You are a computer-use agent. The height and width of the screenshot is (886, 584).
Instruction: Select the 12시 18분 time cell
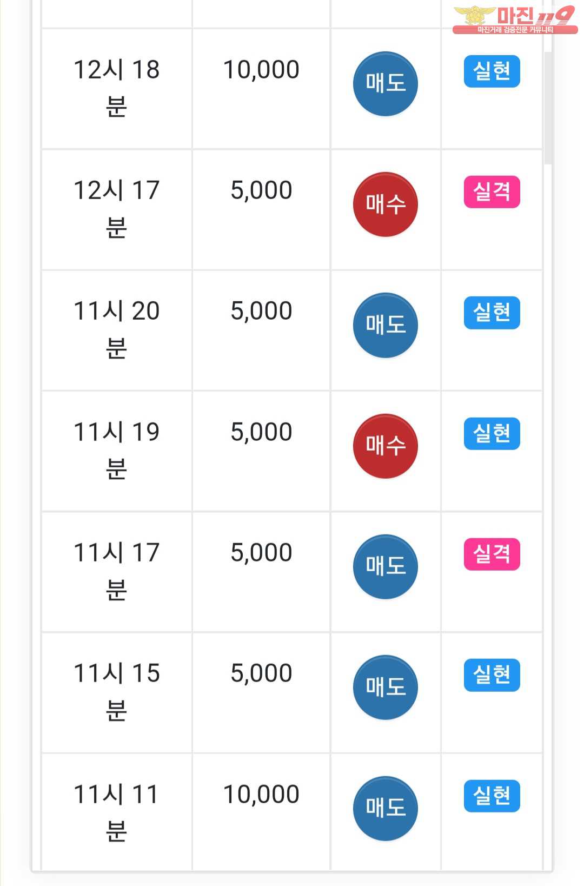116,88
